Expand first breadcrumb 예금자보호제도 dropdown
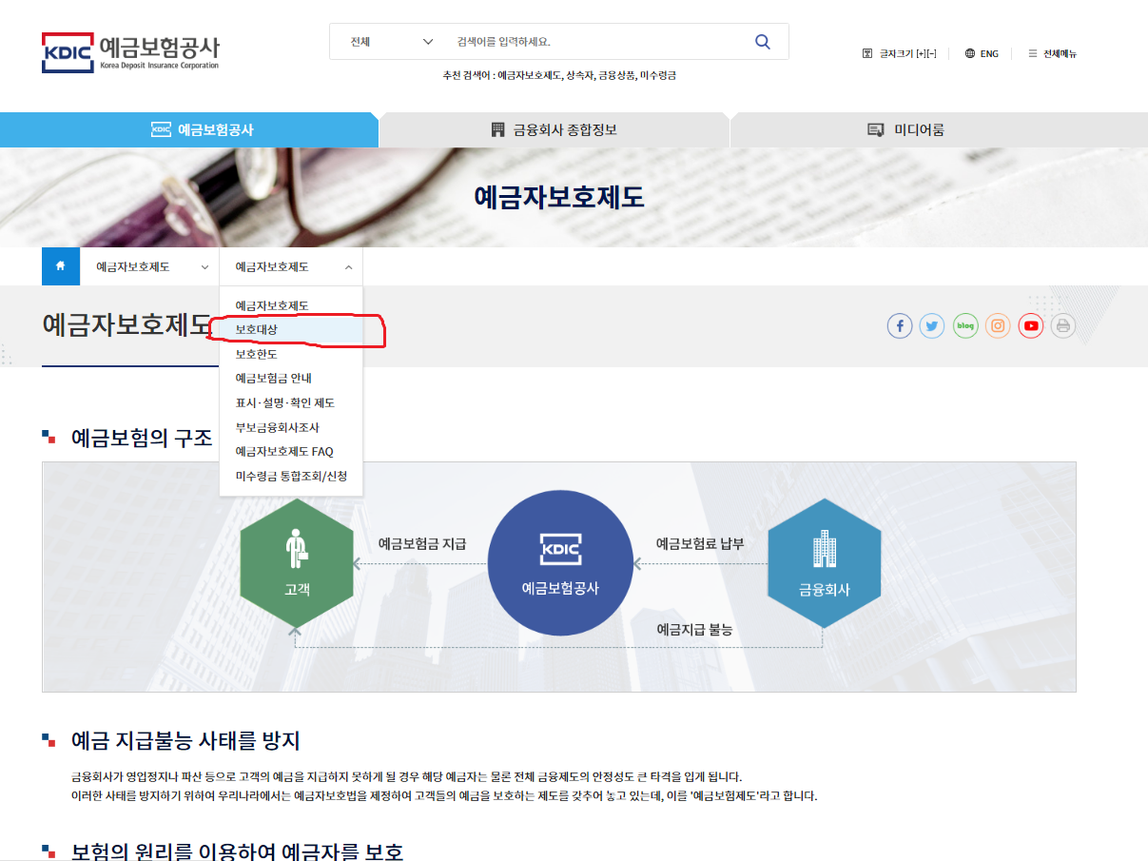Screen dimensions: 1148x861 (150, 266)
